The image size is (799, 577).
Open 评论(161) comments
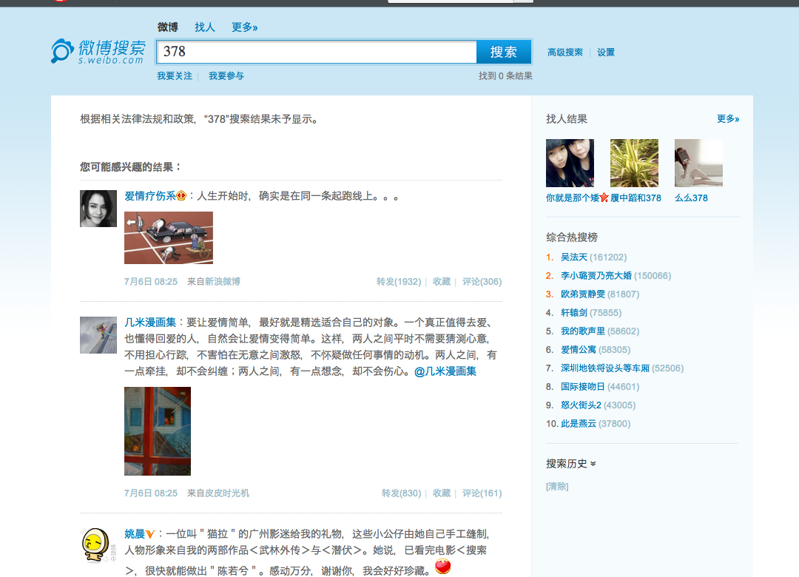(482, 493)
